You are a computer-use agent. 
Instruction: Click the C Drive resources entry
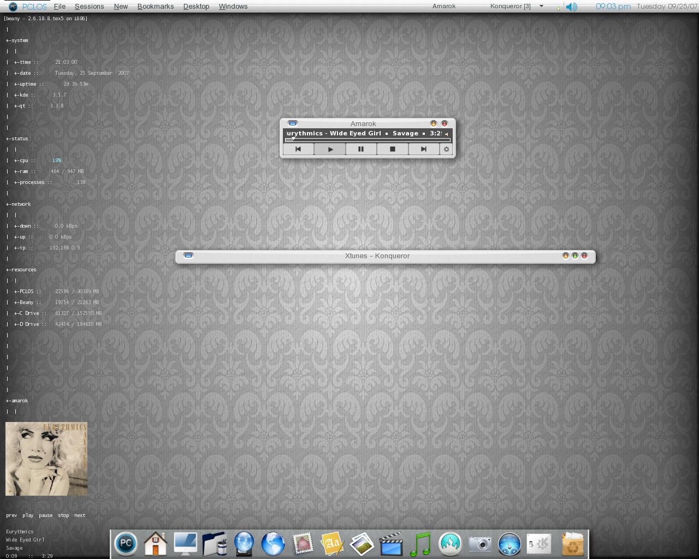click(x=58, y=313)
